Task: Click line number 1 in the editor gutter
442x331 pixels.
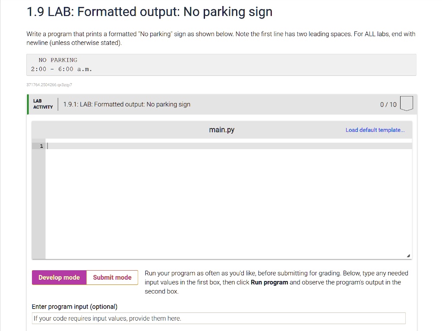Action: [41, 146]
